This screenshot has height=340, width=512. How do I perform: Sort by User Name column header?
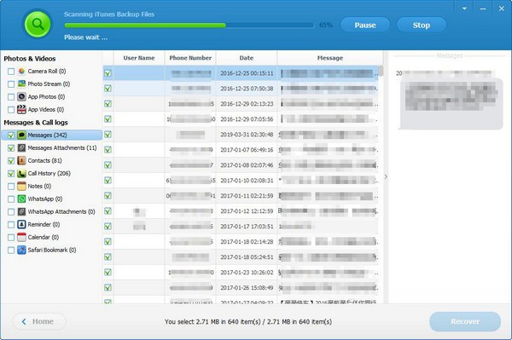pyautogui.click(x=139, y=58)
